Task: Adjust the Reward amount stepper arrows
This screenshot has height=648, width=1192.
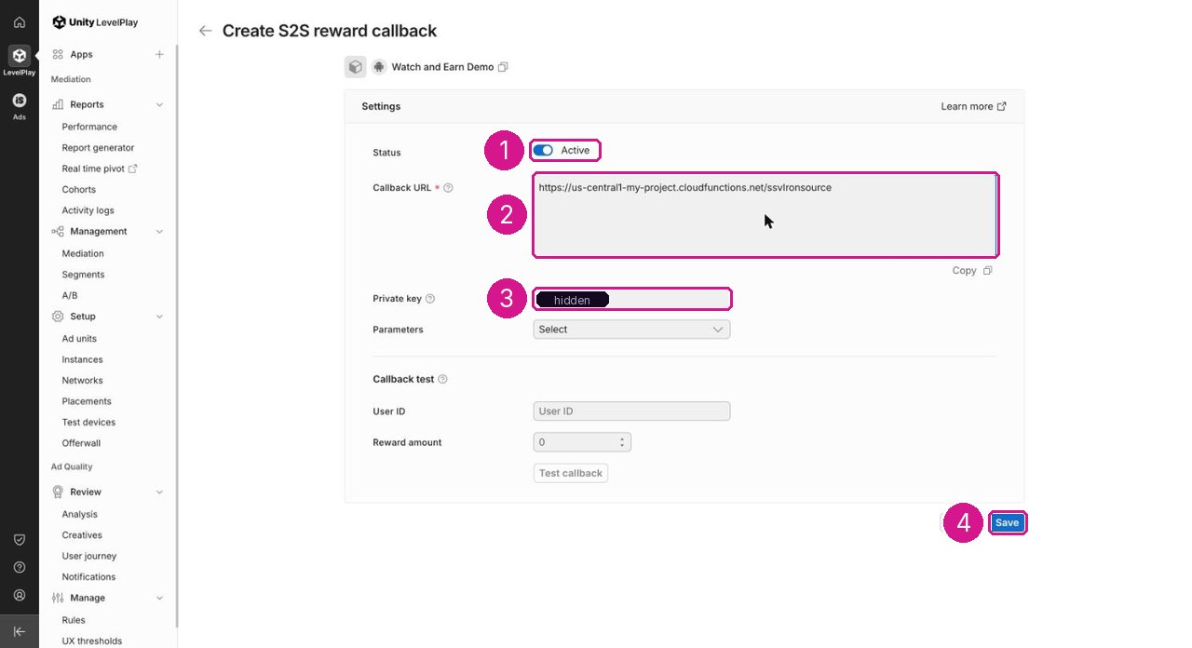Action: (622, 442)
